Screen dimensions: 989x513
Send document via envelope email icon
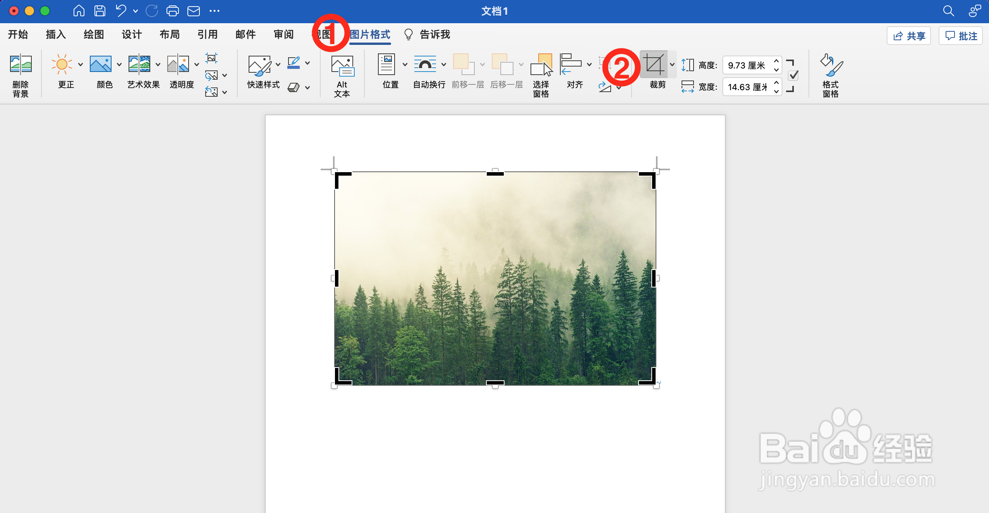(194, 11)
